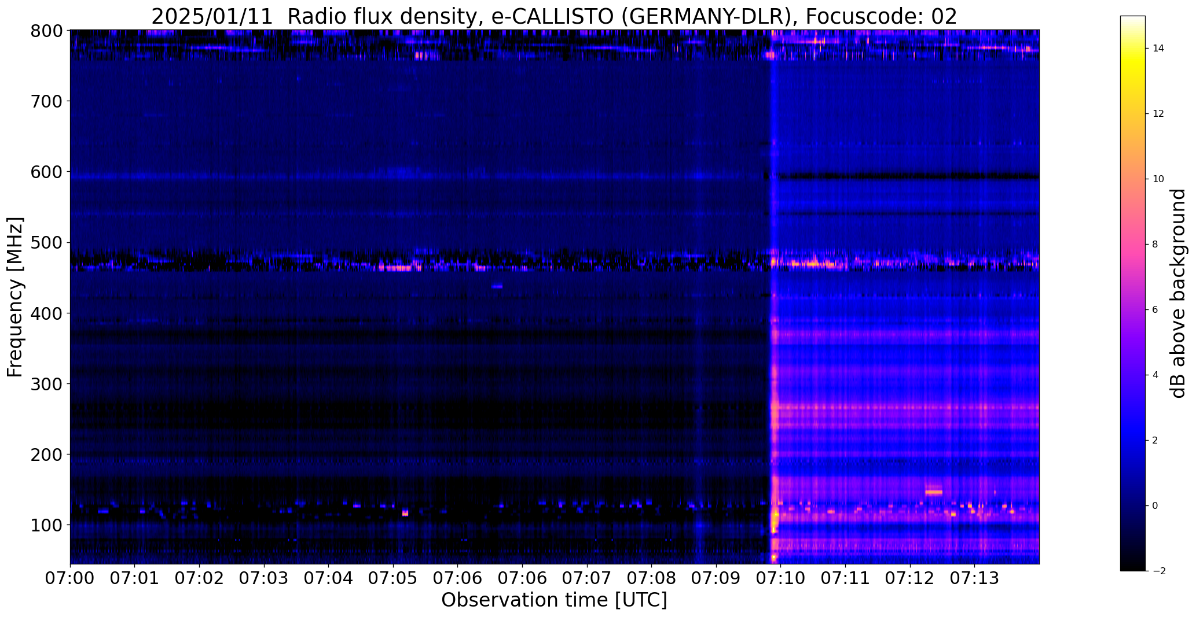1196x617 pixels.
Task: Click the colorbar tick label 12
Action: (x=1158, y=114)
